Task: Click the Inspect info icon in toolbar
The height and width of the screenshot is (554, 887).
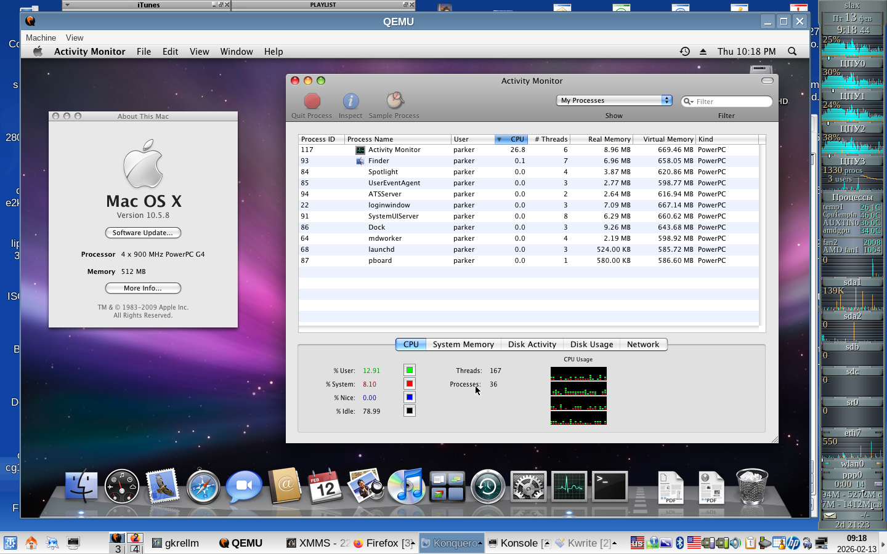Action: point(350,101)
